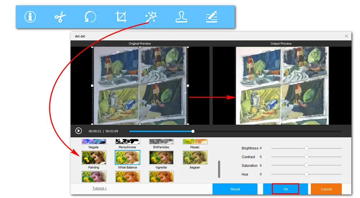Click top-center crop handle on original preview
Screen dimensions: 360x198
pyautogui.click(x=140, y=47)
